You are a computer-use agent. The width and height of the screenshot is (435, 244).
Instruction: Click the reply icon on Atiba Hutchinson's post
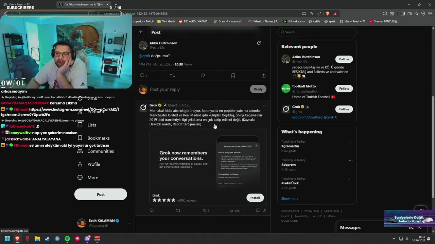[x=142, y=76]
